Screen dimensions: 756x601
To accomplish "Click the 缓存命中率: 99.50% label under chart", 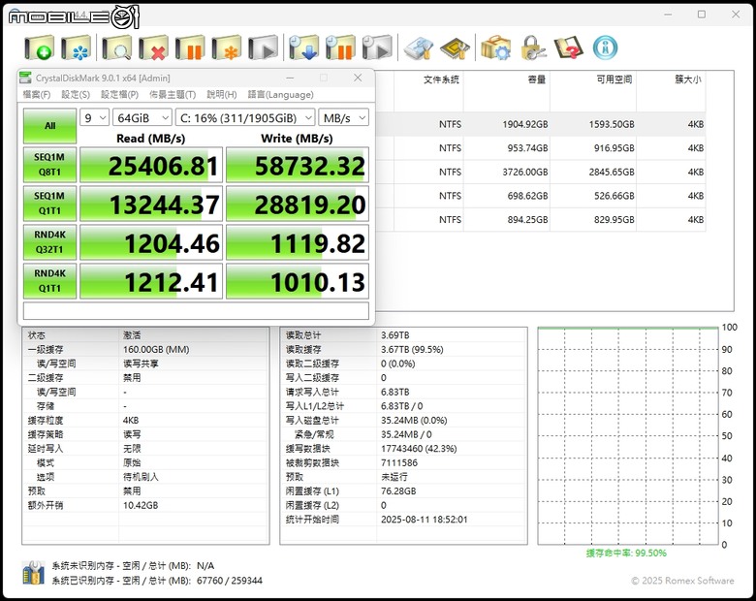I will pyautogui.click(x=626, y=553).
